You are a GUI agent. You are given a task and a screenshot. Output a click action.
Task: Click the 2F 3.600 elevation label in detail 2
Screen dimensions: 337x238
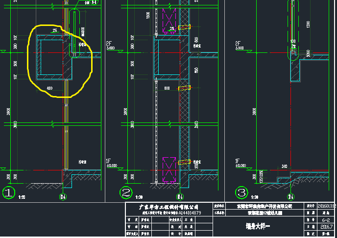point(114,46)
